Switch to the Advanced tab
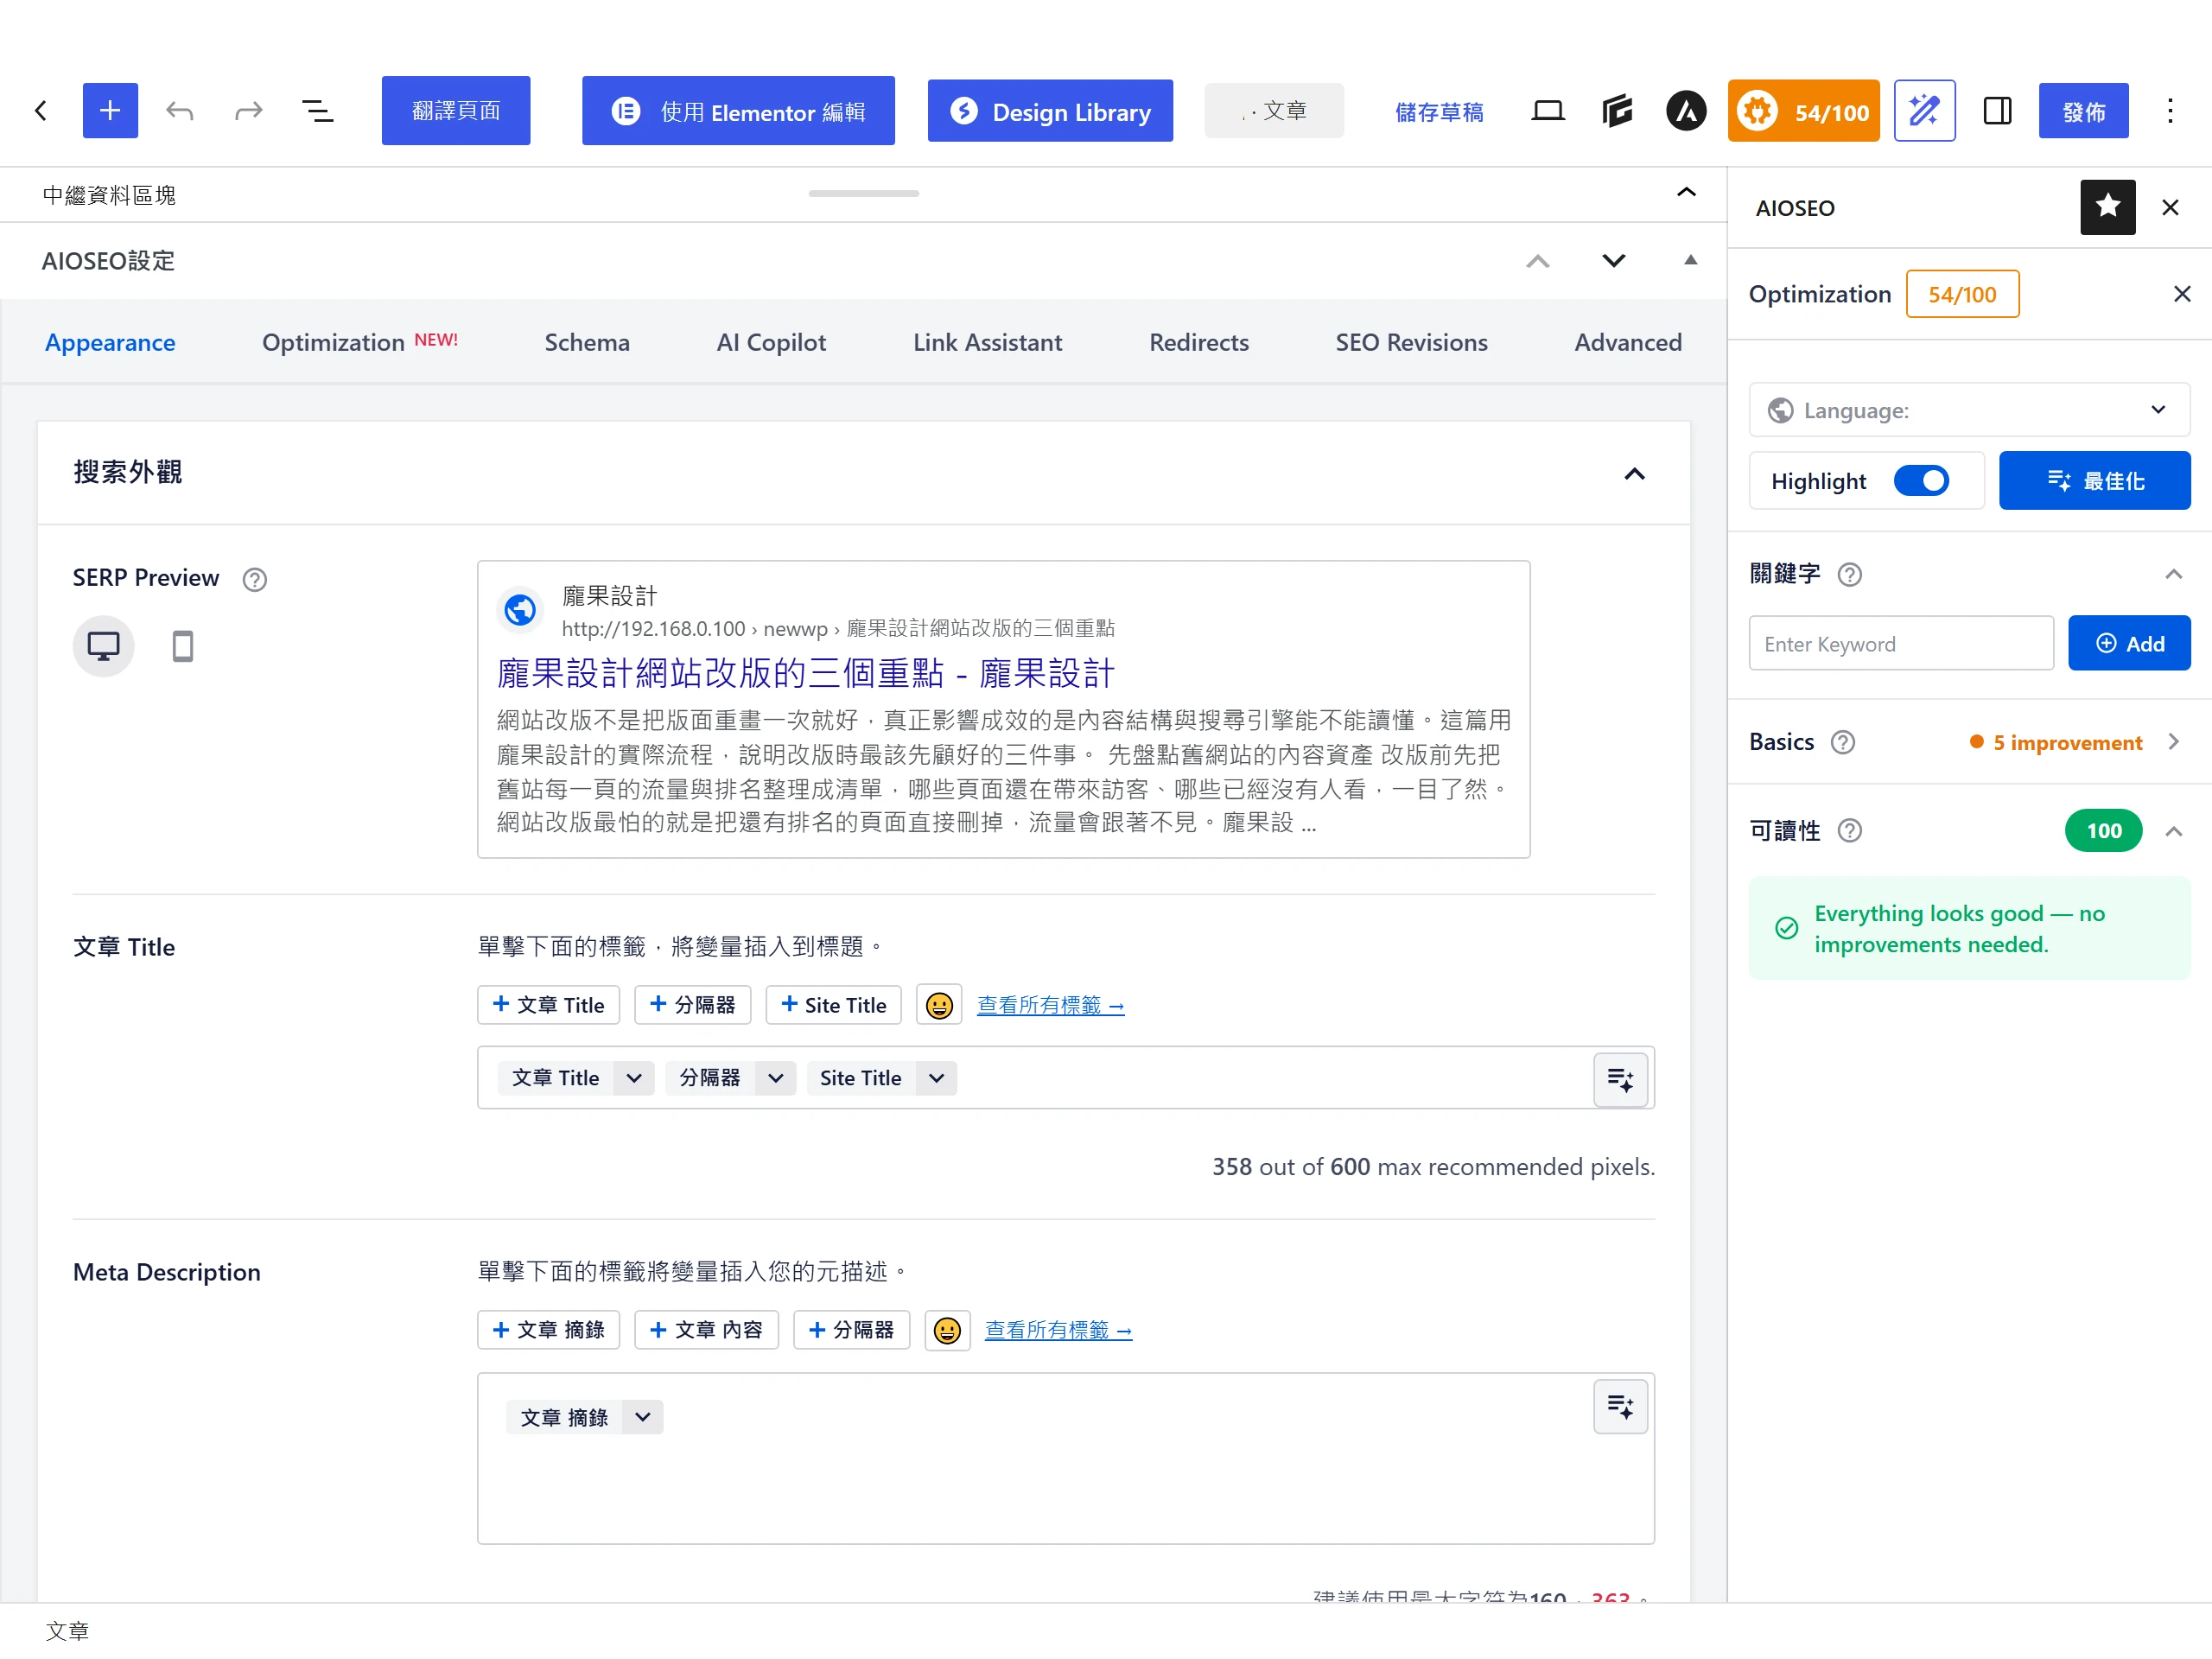Image resolution: width=2212 pixels, height=1659 pixels. tap(1628, 342)
